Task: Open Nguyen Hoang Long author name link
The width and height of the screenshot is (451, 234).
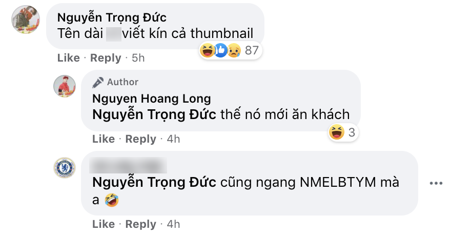Action: pyautogui.click(x=152, y=99)
